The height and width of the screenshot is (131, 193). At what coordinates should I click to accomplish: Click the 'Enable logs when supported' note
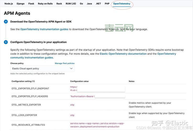click(x=157, y=115)
